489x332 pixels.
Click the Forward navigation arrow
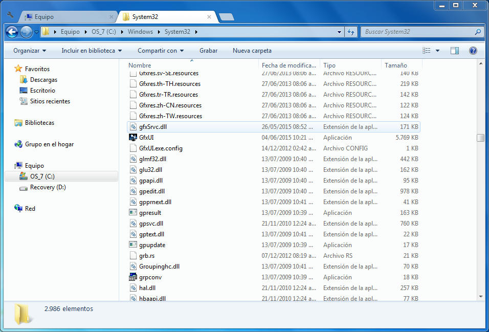click(26, 32)
